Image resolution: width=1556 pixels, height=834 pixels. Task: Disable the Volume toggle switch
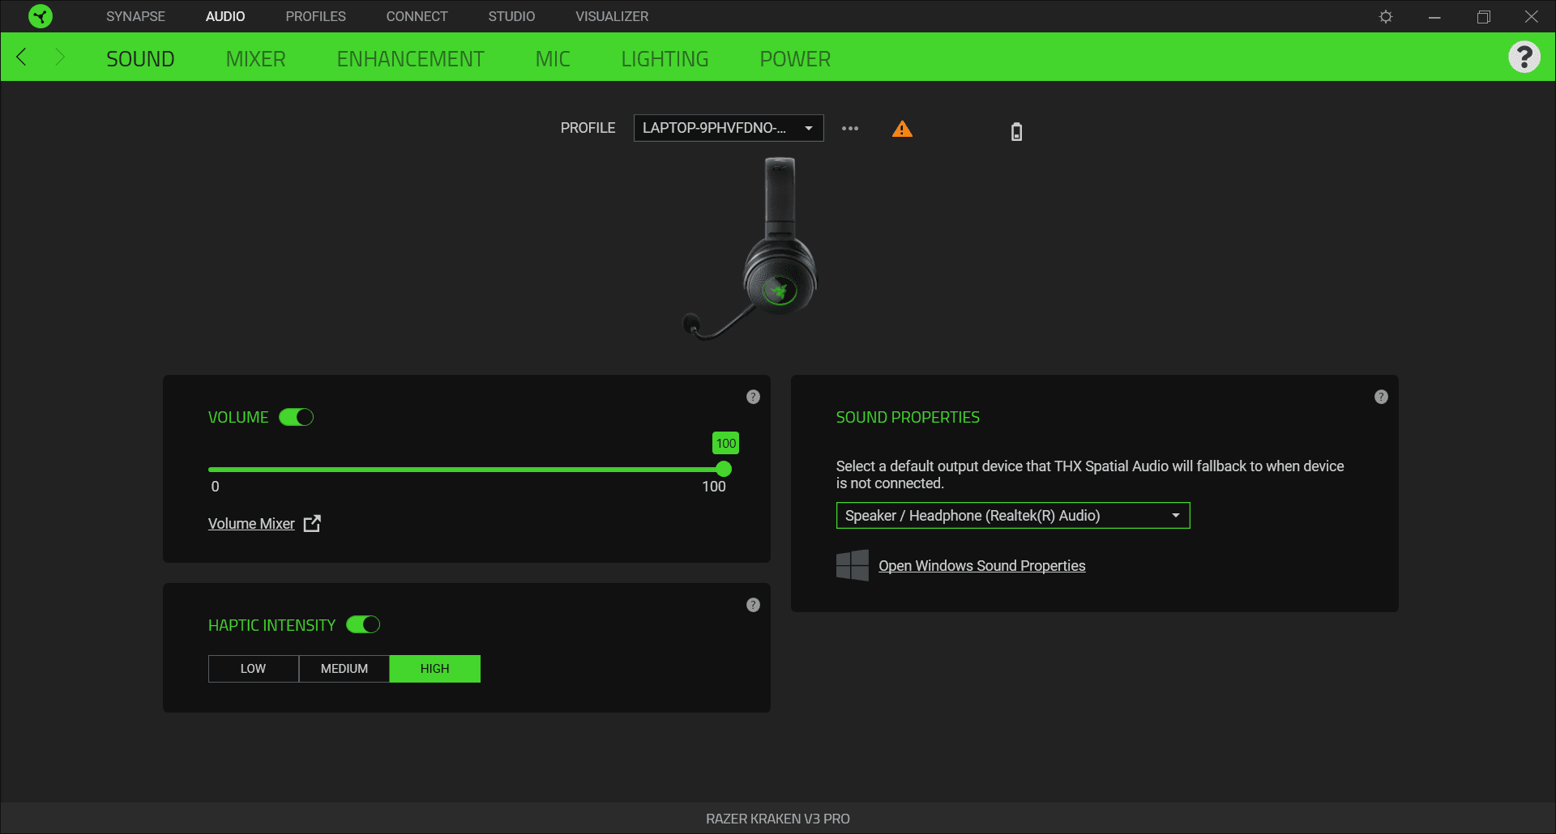point(296,417)
